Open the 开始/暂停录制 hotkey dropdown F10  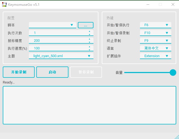pyautogui.click(x=155, y=33)
